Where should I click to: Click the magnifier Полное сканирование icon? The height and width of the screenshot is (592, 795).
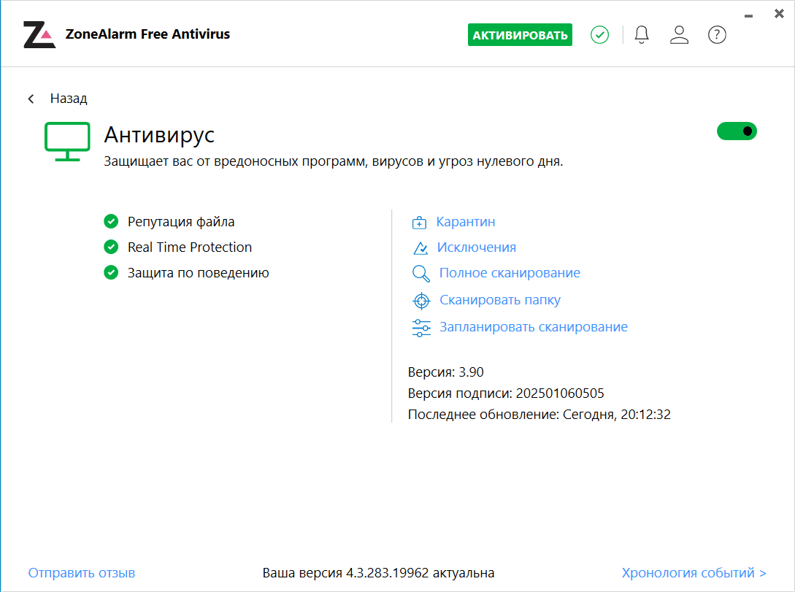(x=420, y=274)
